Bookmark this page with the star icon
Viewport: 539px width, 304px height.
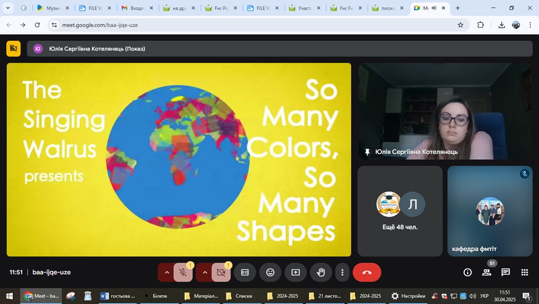460,25
